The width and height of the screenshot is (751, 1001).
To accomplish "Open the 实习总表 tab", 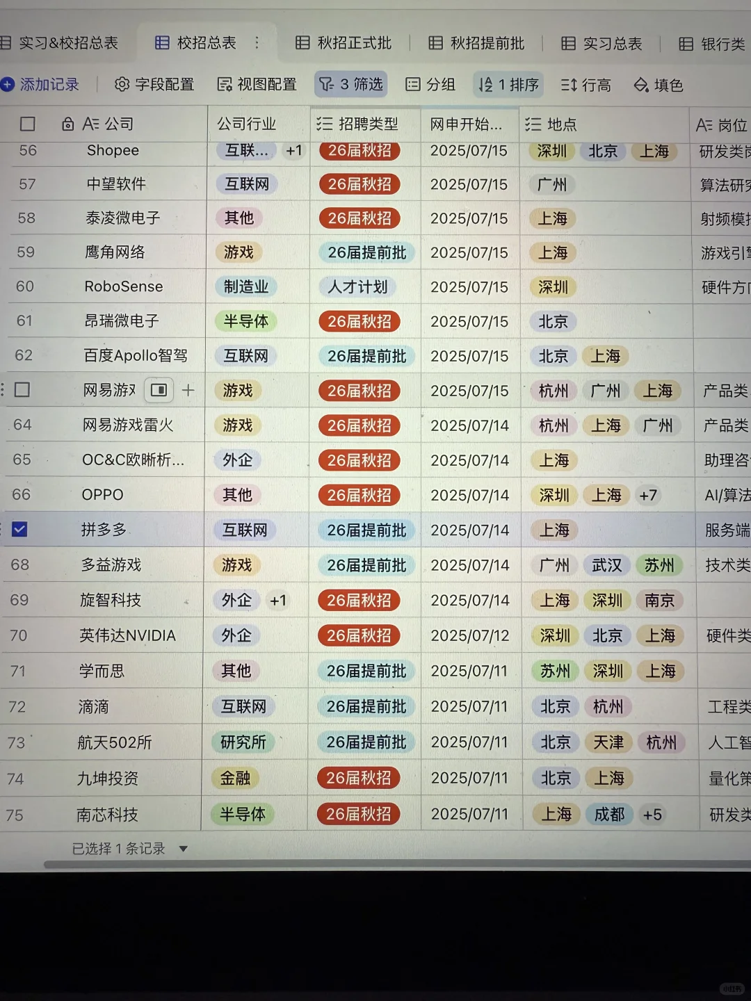I will coord(601,44).
